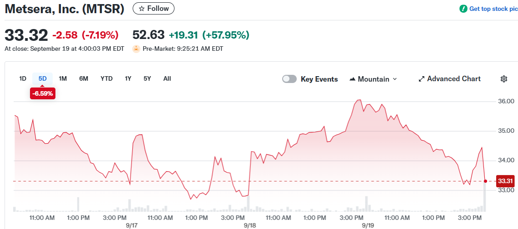
Task: Click the Metsera, Inc. (MTSR) heading
Action: [65, 9]
